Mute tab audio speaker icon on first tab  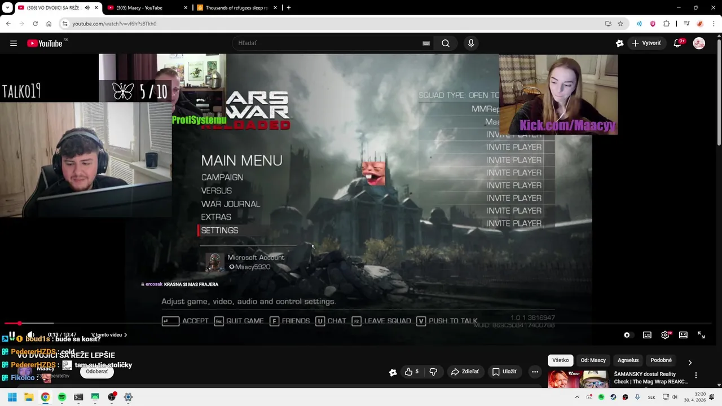click(x=87, y=8)
